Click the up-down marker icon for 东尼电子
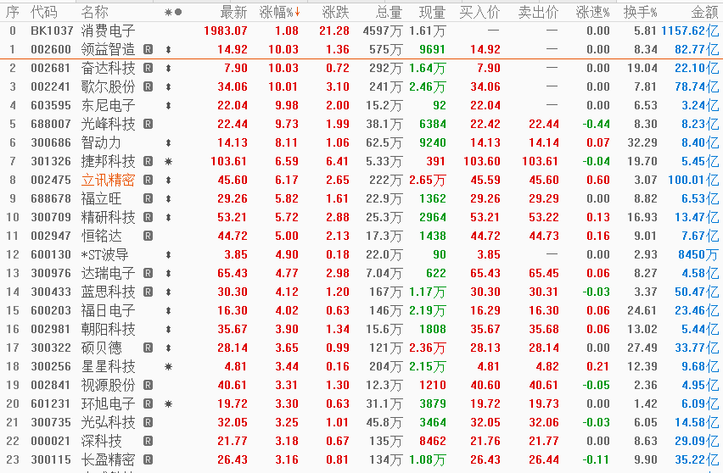The width and height of the screenshot is (723, 473). [x=168, y=106]
